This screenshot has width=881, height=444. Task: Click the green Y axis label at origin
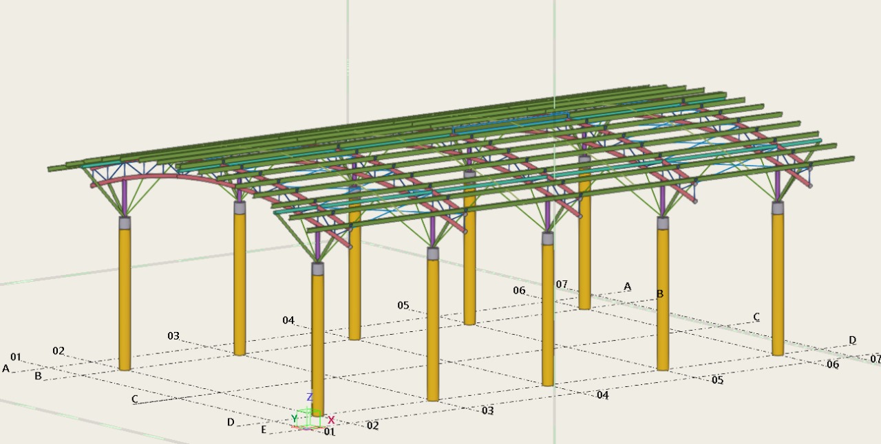click(x=293, y=418)
